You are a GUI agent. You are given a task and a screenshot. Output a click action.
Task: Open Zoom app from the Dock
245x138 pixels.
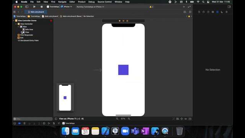click(x=125, y=131)
